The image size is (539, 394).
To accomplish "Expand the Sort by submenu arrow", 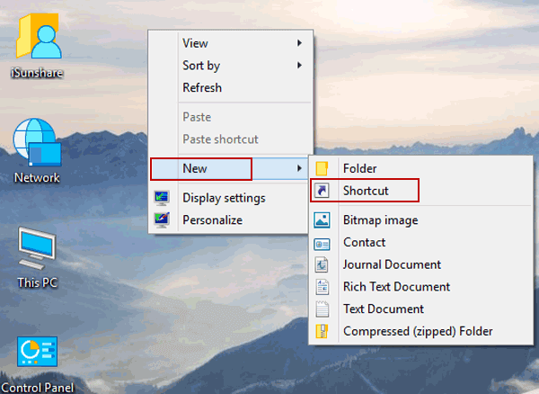I will [300, 66].
